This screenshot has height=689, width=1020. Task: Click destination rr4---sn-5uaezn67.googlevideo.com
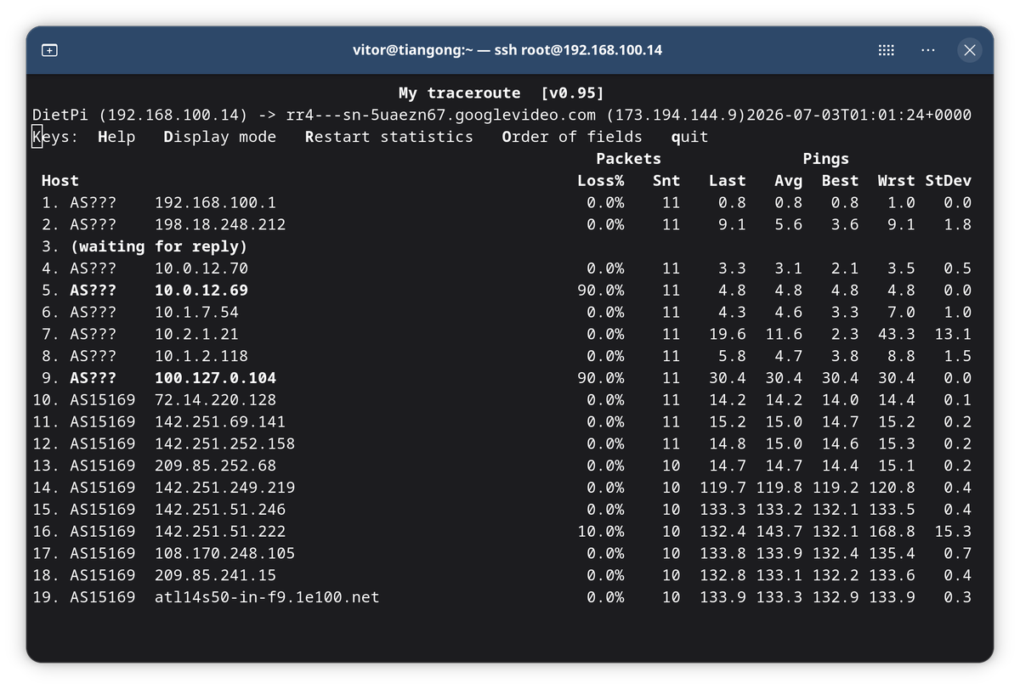441,115
